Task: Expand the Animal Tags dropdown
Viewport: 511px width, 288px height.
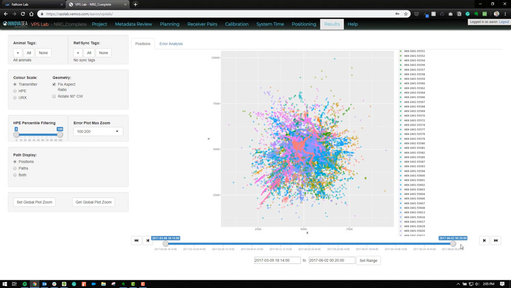Action: 18,53
